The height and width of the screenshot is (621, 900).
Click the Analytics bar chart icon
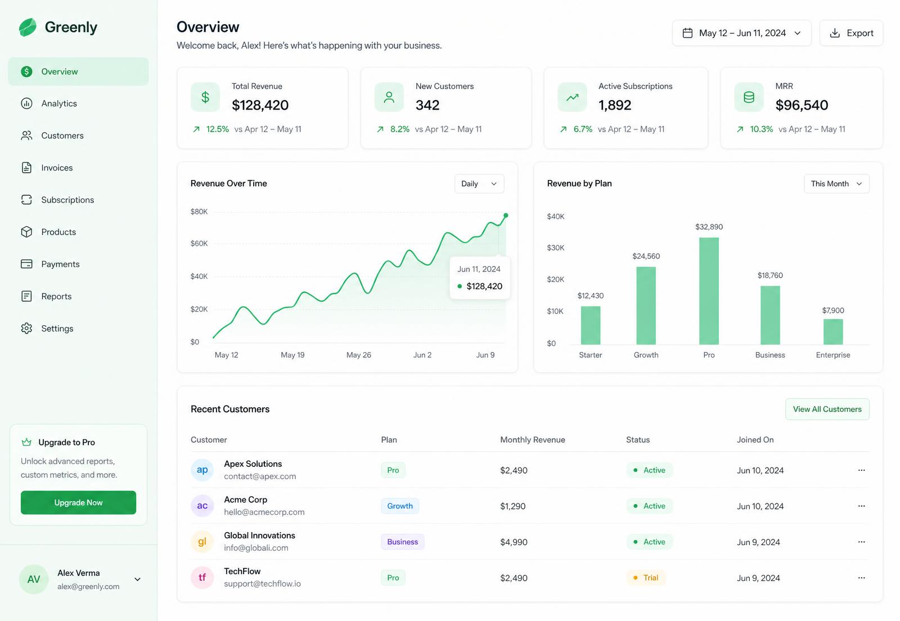pyautogui.click(x=26, y=103)
